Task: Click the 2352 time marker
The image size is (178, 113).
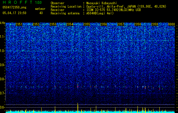Action: [36, 24]
